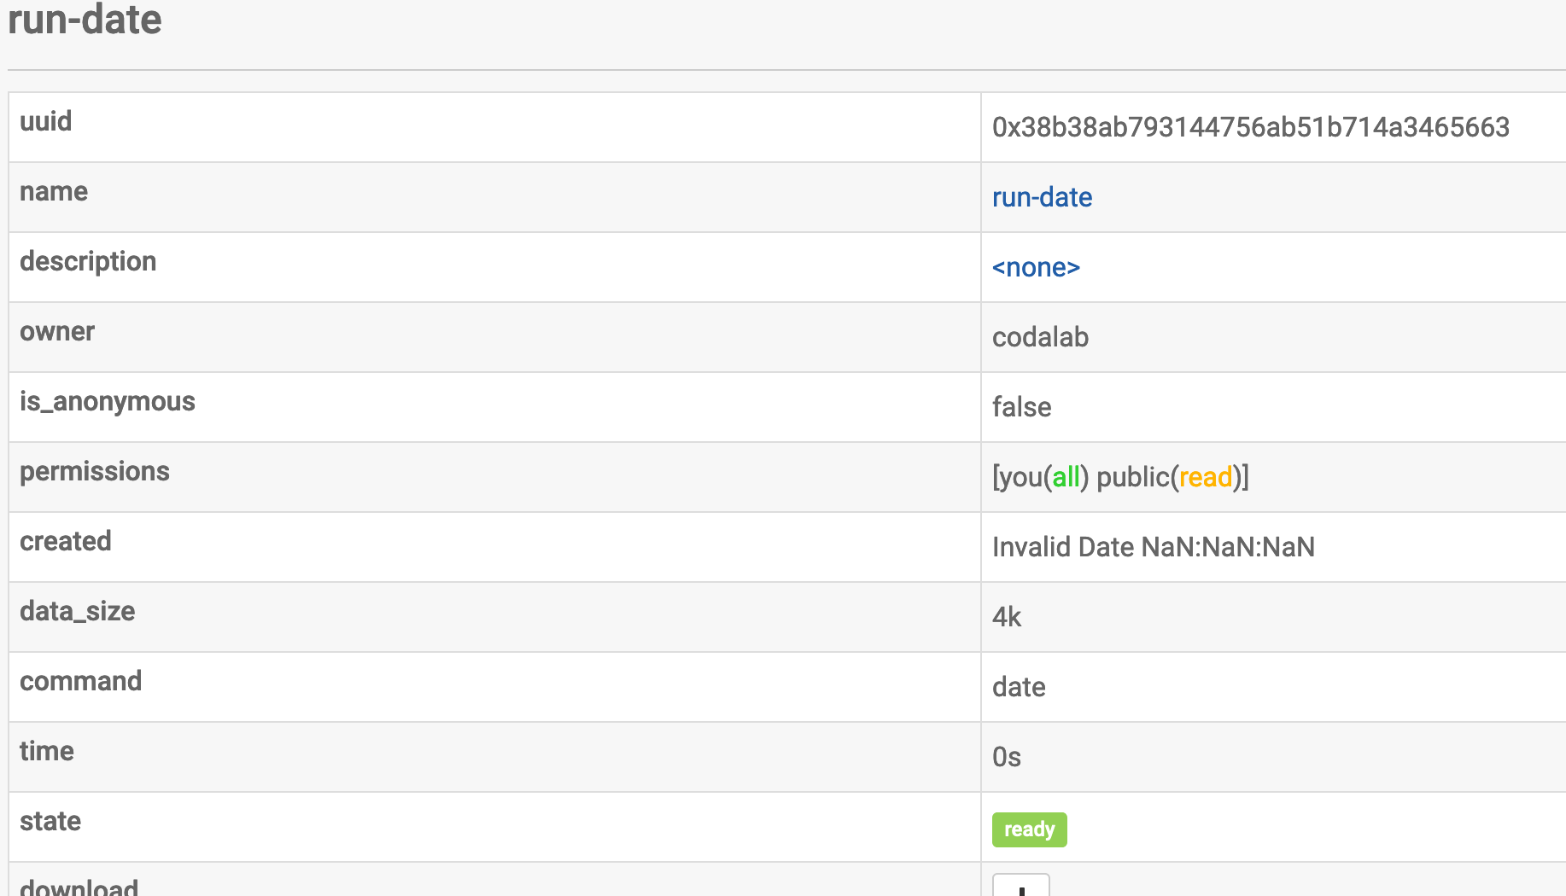Click the is_anonymous value false
This screenshot has width=1566, height=896.
click(1021, 407)
